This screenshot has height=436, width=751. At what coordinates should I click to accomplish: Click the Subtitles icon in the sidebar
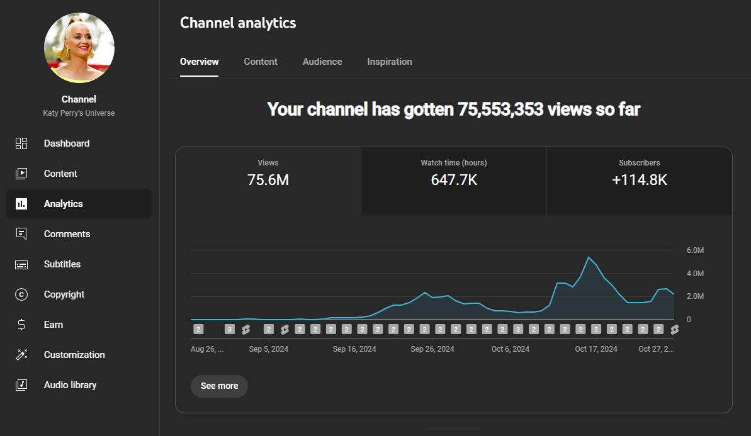pyautogui.click(x=21, y=264)
